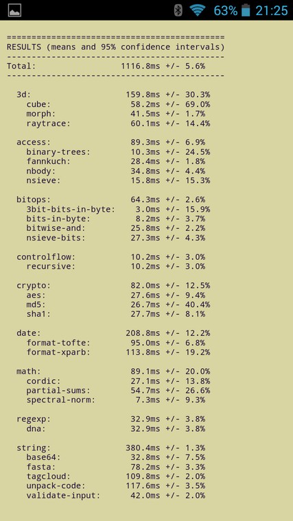Select the binary-trees result line
This screenshot has width=293, height=521.
click(119, 152)
